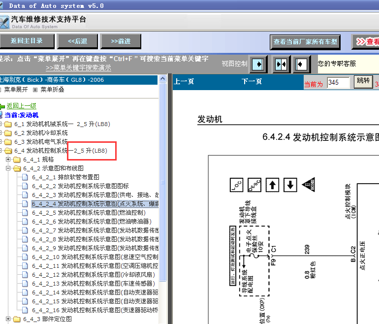Image resolution: width=379 pixels, height=324 pixels.
Task: Click 返回主目录 button
Action: pyautogui.click(x=27, y=41)
